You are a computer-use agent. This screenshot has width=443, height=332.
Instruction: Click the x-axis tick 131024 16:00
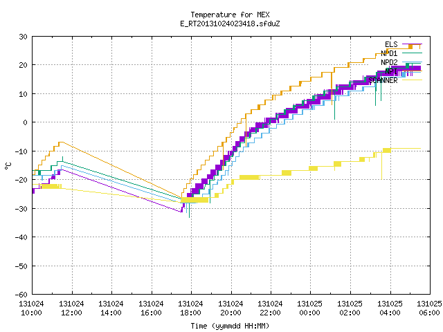pos(151,308)
